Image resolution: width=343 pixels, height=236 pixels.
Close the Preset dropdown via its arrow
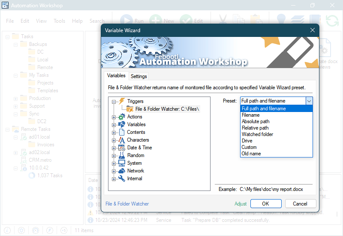309,101
